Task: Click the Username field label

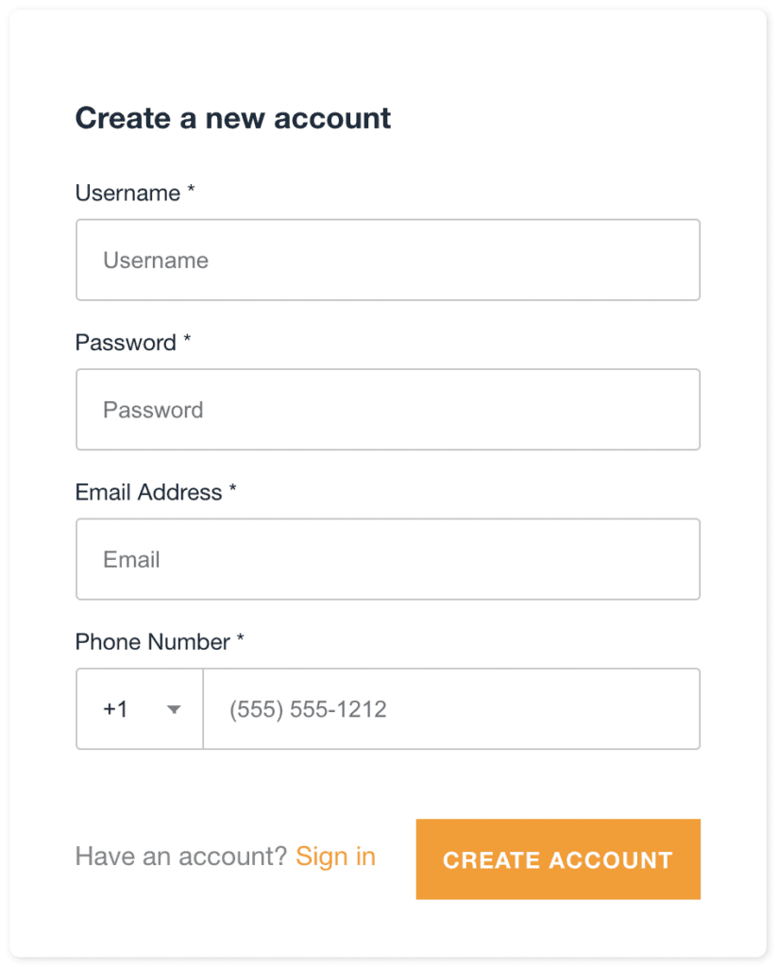Action: pyautogui.click(x=127, y=193)
